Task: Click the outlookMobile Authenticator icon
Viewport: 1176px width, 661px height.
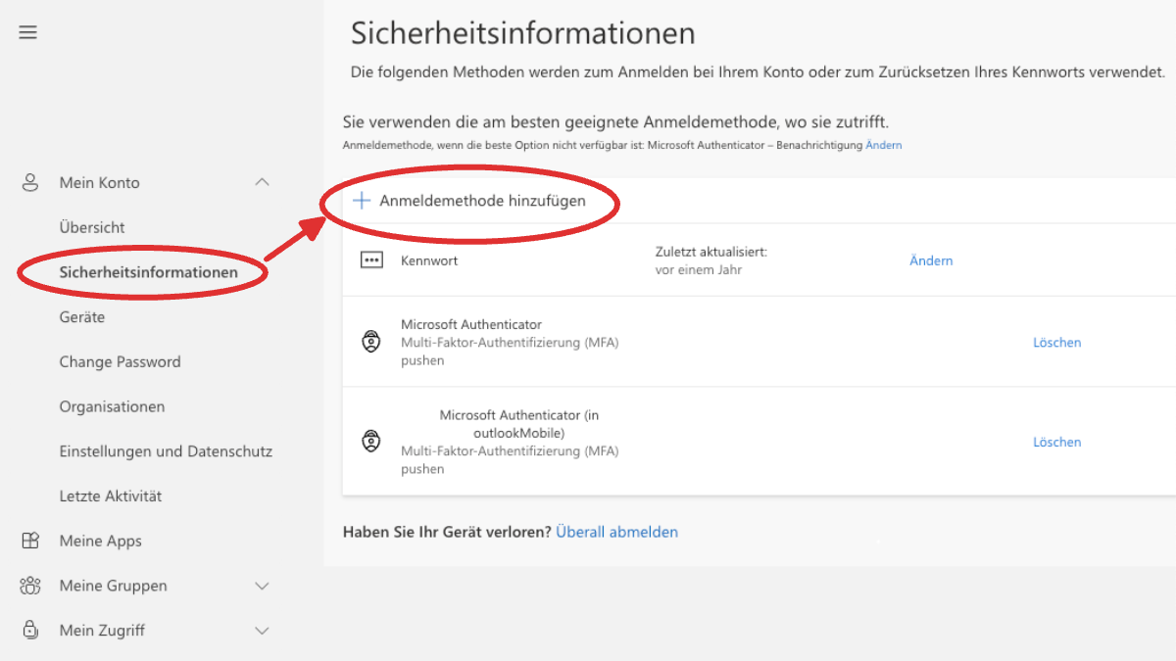Action: point(371,442)
